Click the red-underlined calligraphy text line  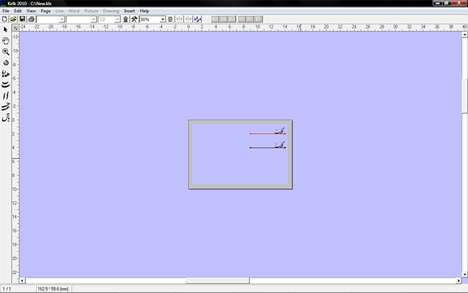pos(267,132)
